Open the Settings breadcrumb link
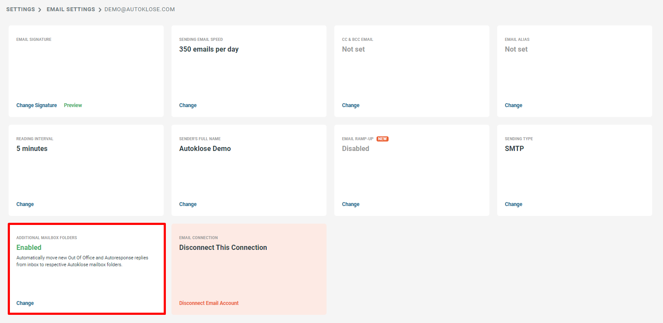This screenshot has height=323, width=663. pyautogui.click(x=21, y=9)
